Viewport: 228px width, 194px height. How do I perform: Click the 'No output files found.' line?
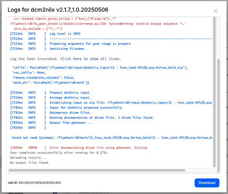[x=30, y=163]
